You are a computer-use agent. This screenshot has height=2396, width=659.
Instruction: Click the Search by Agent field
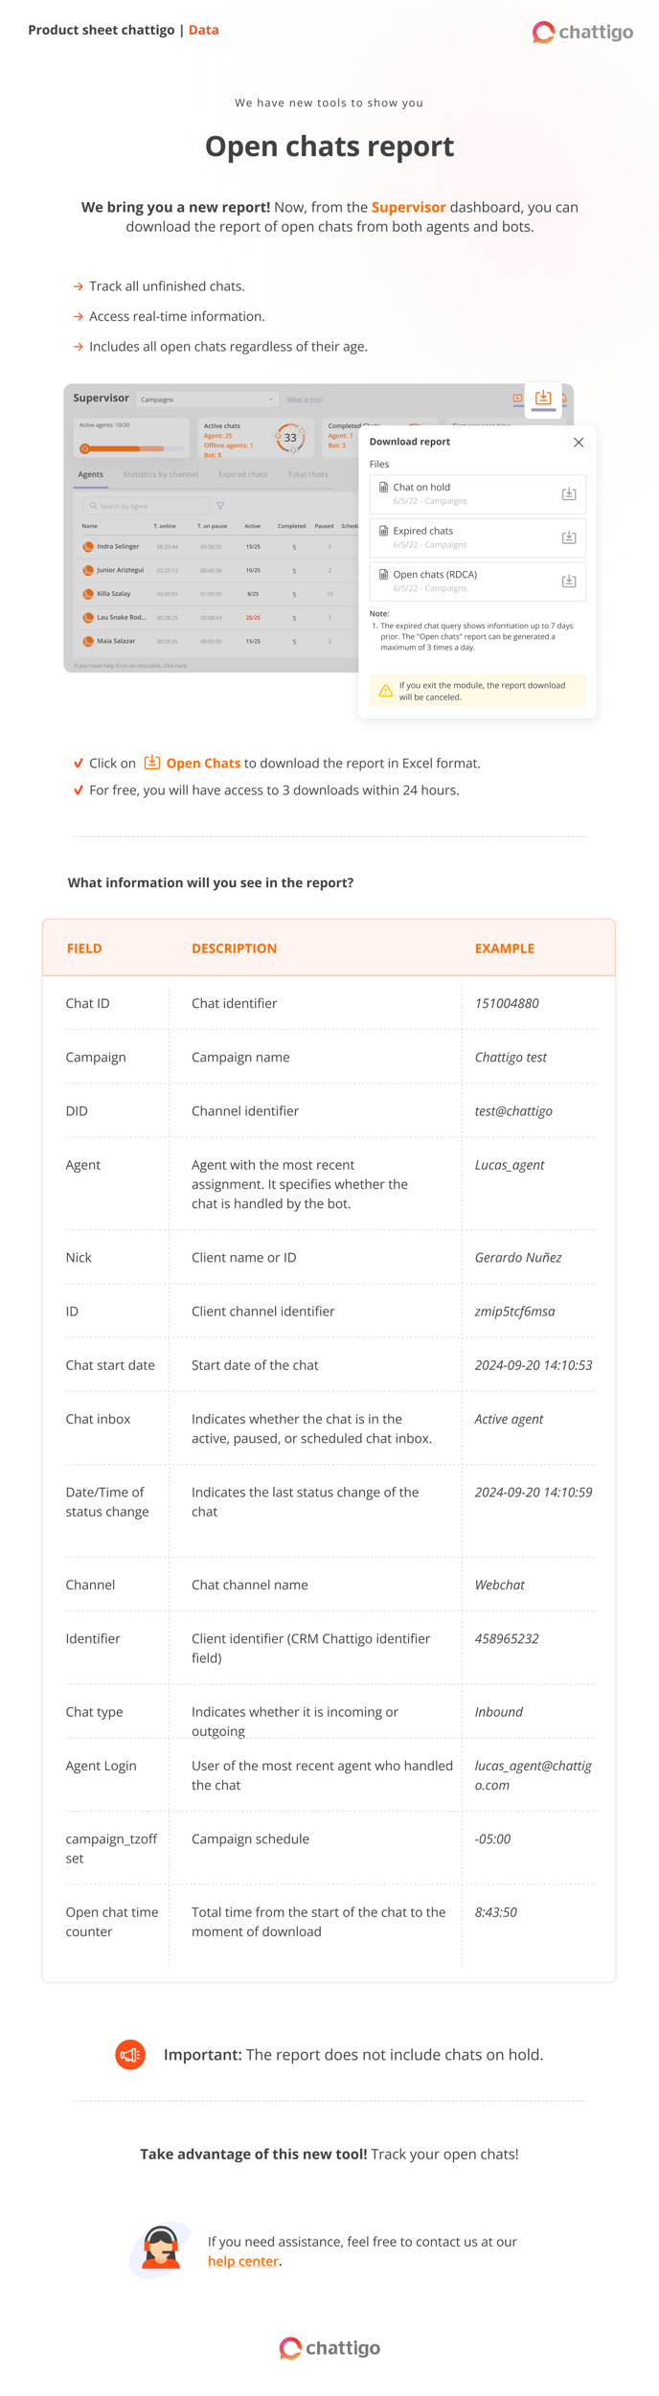click(x=147, y=506)
